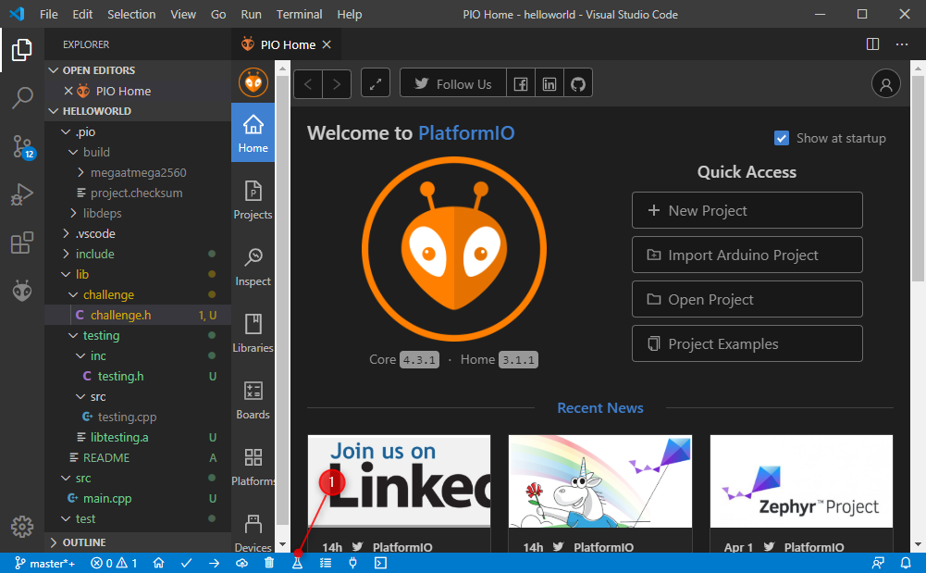Screen dimensions: 926x573
Task: Expand the .vscode folder
Action: (138, 233)
